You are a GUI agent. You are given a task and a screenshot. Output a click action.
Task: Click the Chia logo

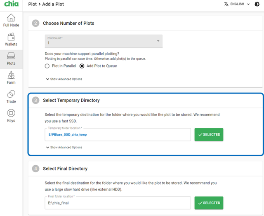11,4
